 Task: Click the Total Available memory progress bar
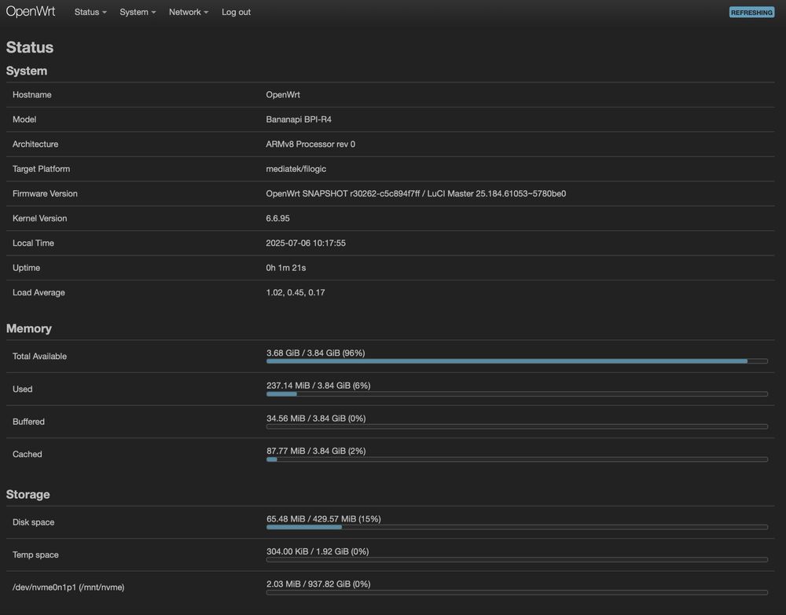tap(517, 361)
